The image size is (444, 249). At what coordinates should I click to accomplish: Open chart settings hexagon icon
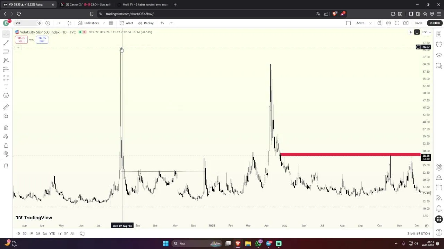(388, 23)
